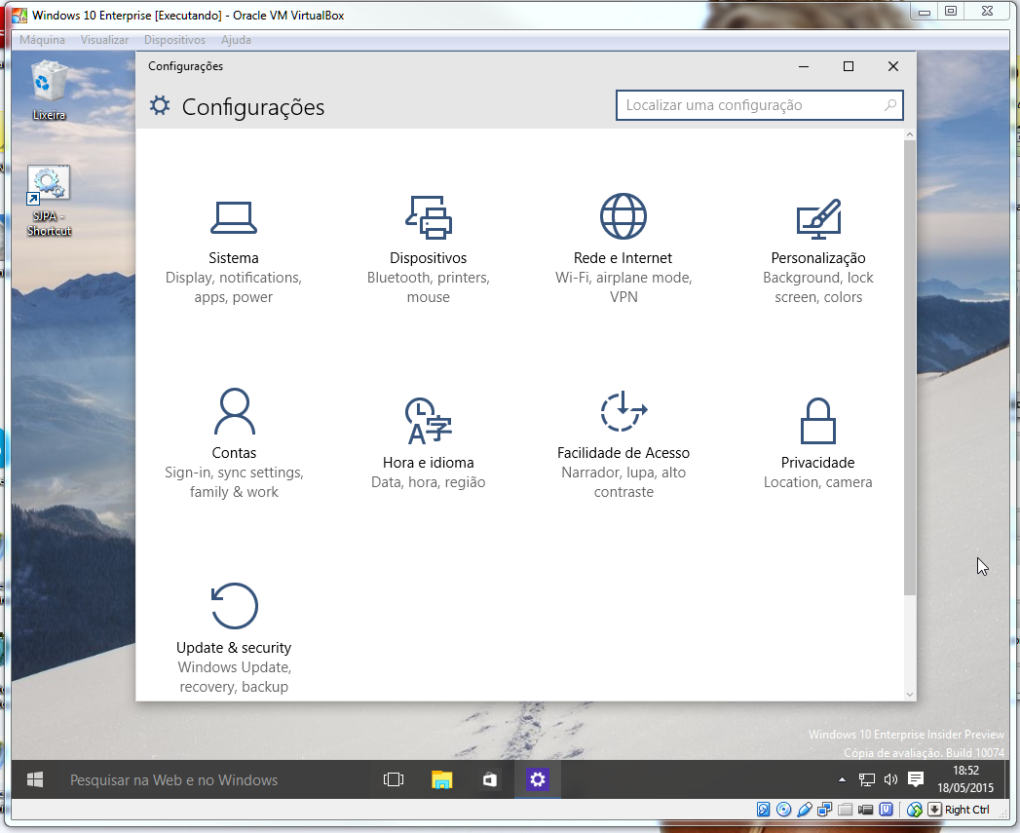This screenshot has width=1020, height=833.
Task: Open the Rede e Internet globe icon
Action: 623,216
